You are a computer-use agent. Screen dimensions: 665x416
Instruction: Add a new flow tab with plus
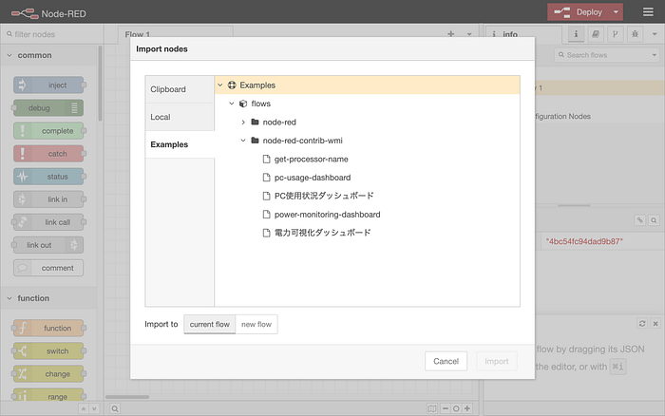[x=451, y=34]
